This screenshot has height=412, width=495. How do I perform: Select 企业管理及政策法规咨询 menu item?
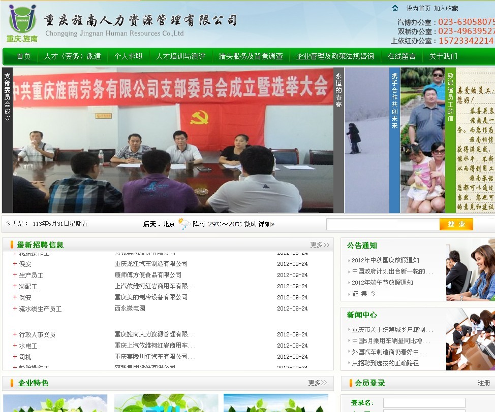coord(335,56)
